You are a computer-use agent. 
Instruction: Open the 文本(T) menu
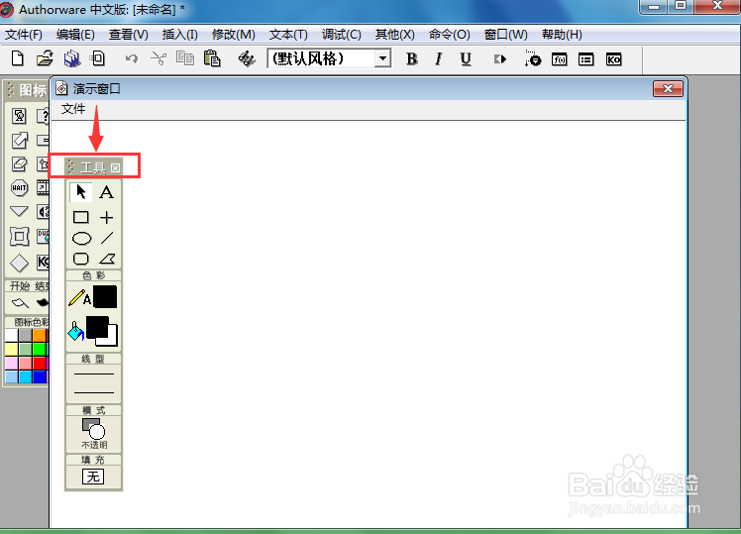pyautogui.click(x=288, y=35)
